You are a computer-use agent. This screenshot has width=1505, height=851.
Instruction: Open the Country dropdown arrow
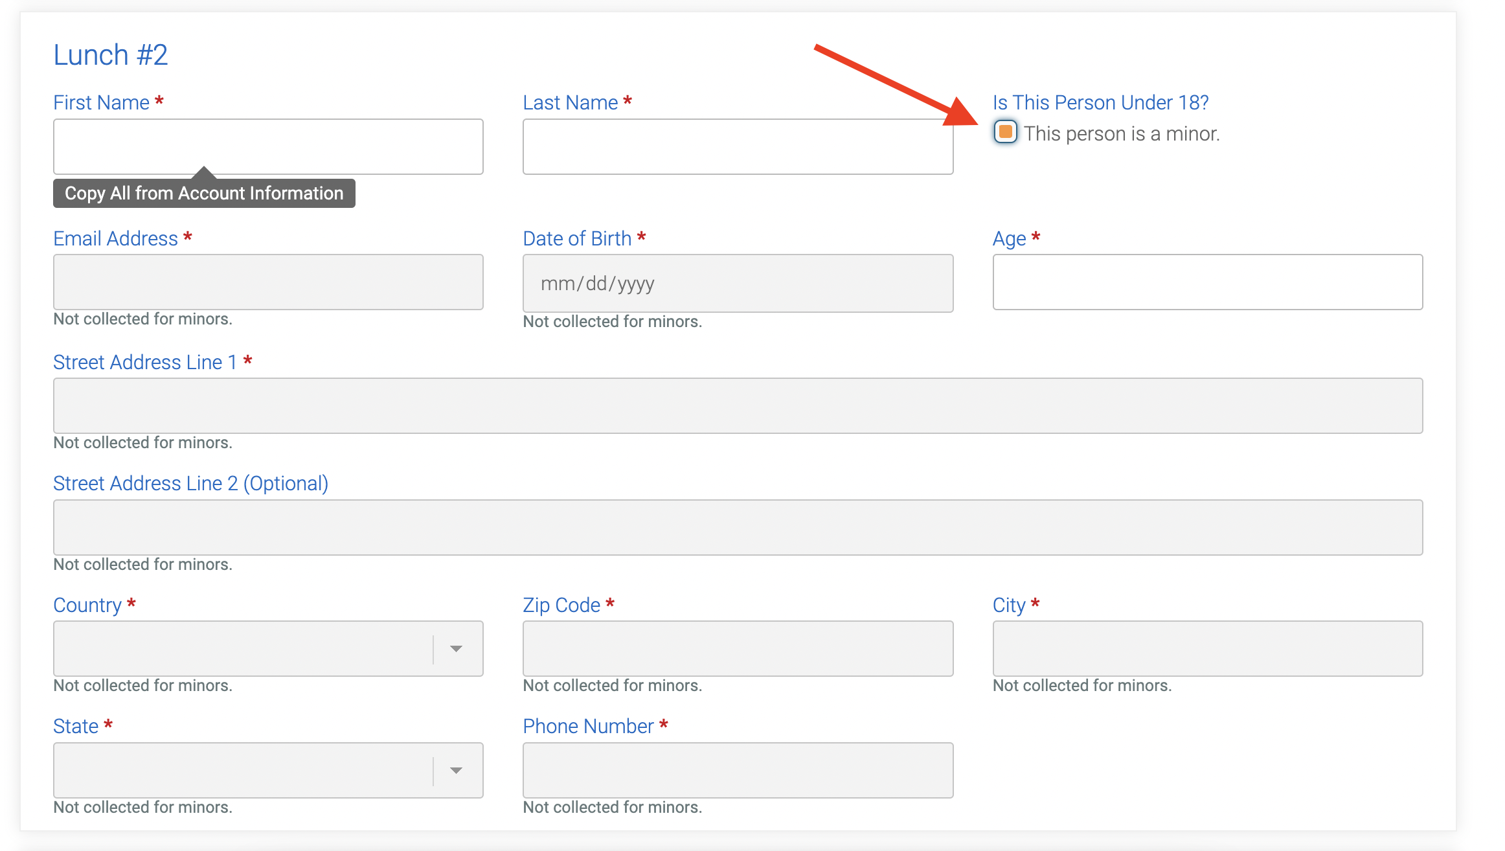456,649
